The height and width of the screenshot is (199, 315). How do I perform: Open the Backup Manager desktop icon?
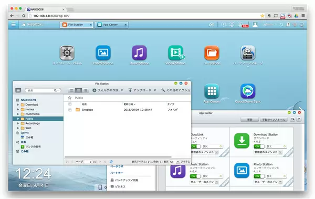tap(248, 53)
